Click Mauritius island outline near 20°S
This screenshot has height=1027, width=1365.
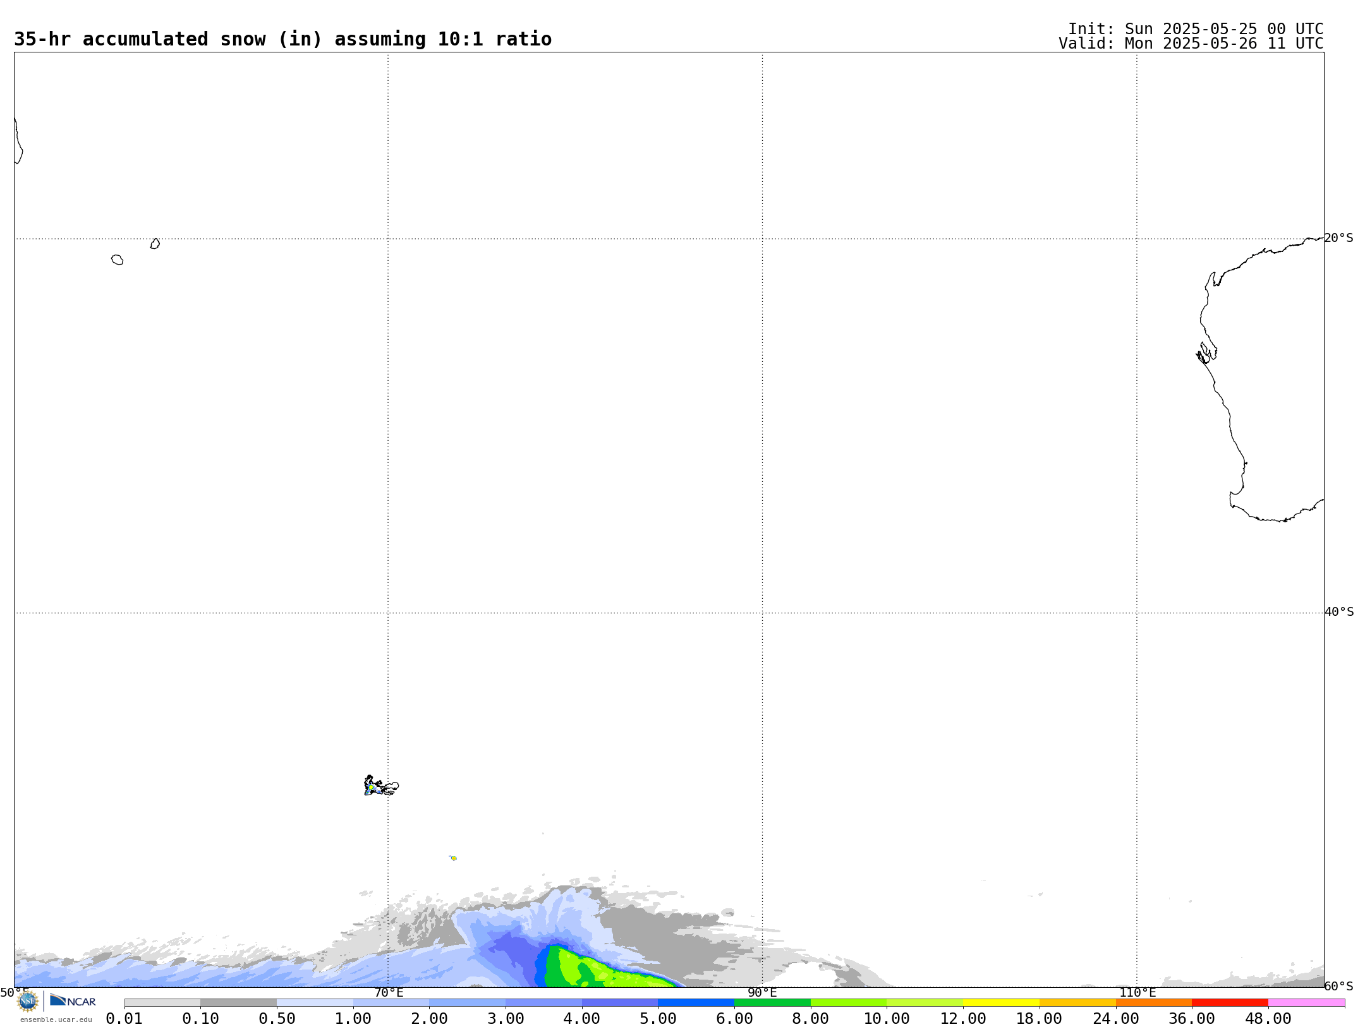point(155,244)
